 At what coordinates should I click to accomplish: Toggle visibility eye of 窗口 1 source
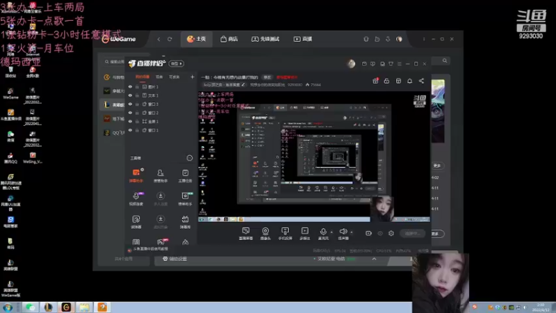pyautogui.click(x=130, y=130)
